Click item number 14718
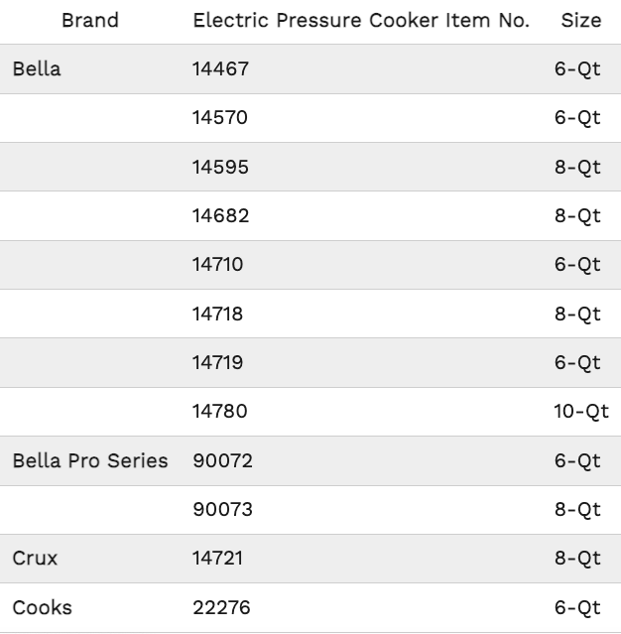This screenshot has width=621, height=634. pos(218,314)
